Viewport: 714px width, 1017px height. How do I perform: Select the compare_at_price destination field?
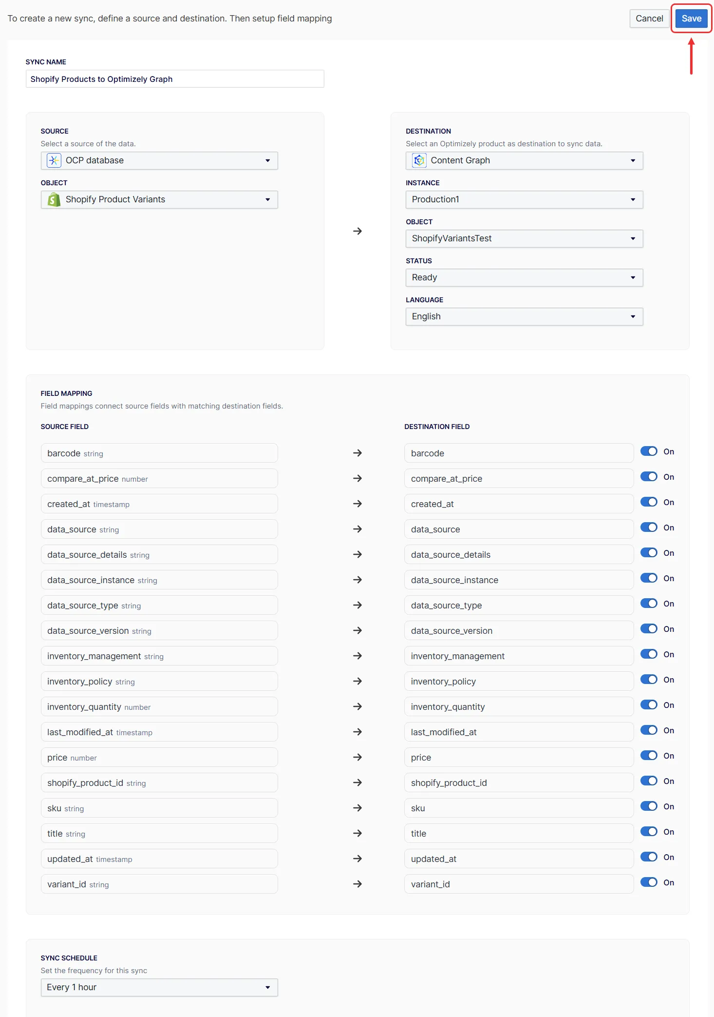[x=519, y=478]
